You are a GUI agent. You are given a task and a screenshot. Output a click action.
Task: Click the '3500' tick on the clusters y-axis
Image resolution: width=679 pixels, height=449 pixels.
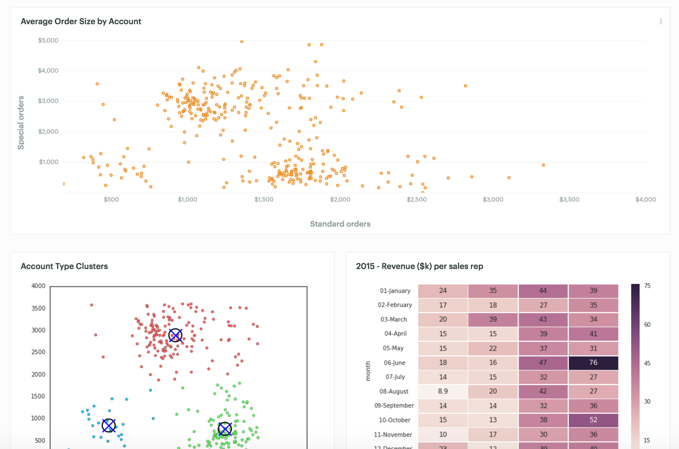38,308
